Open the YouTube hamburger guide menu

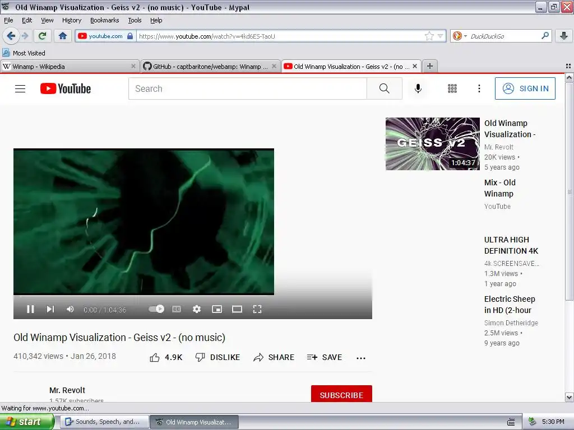tap(20, 88)
